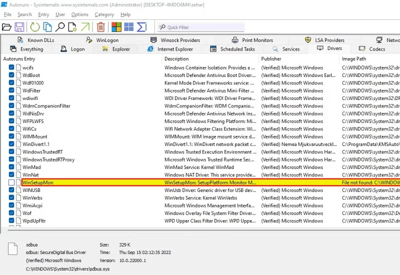Screen dimensions: 400x275
Task: Select the WdmCompanionFilter entry
Action: tap(46, 106)
